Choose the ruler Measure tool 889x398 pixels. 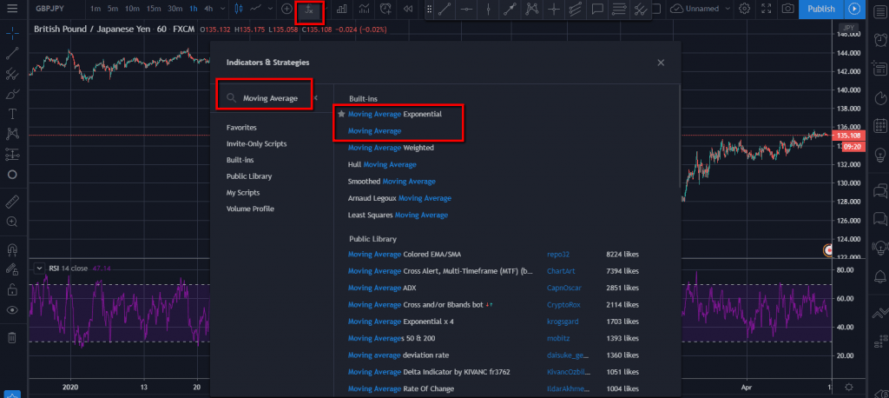click(12, 202)
